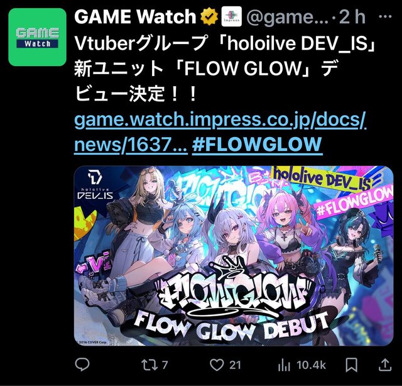Click the gold verified badge
Image resolution: width=402 pixels, height=386 pixels.
tap(209, 17)
